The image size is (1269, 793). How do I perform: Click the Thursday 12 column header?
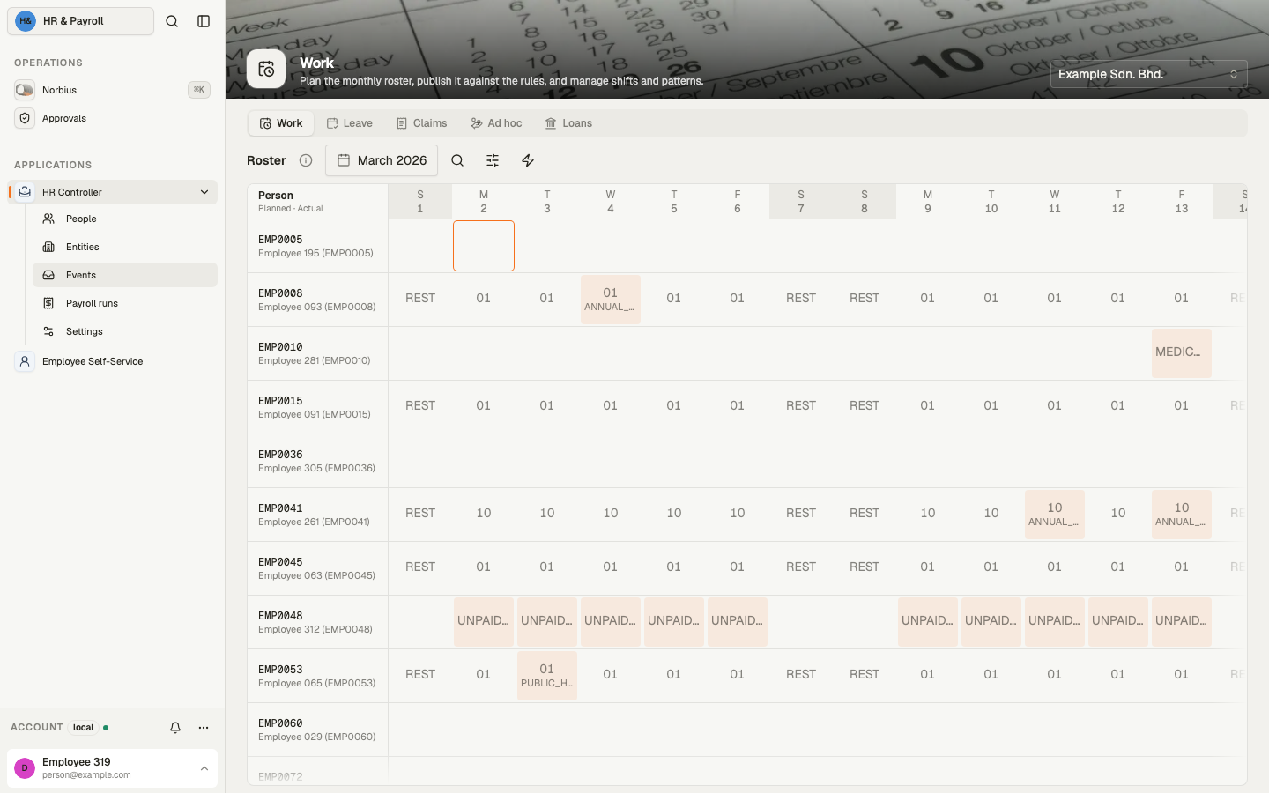click(1118, 202)
